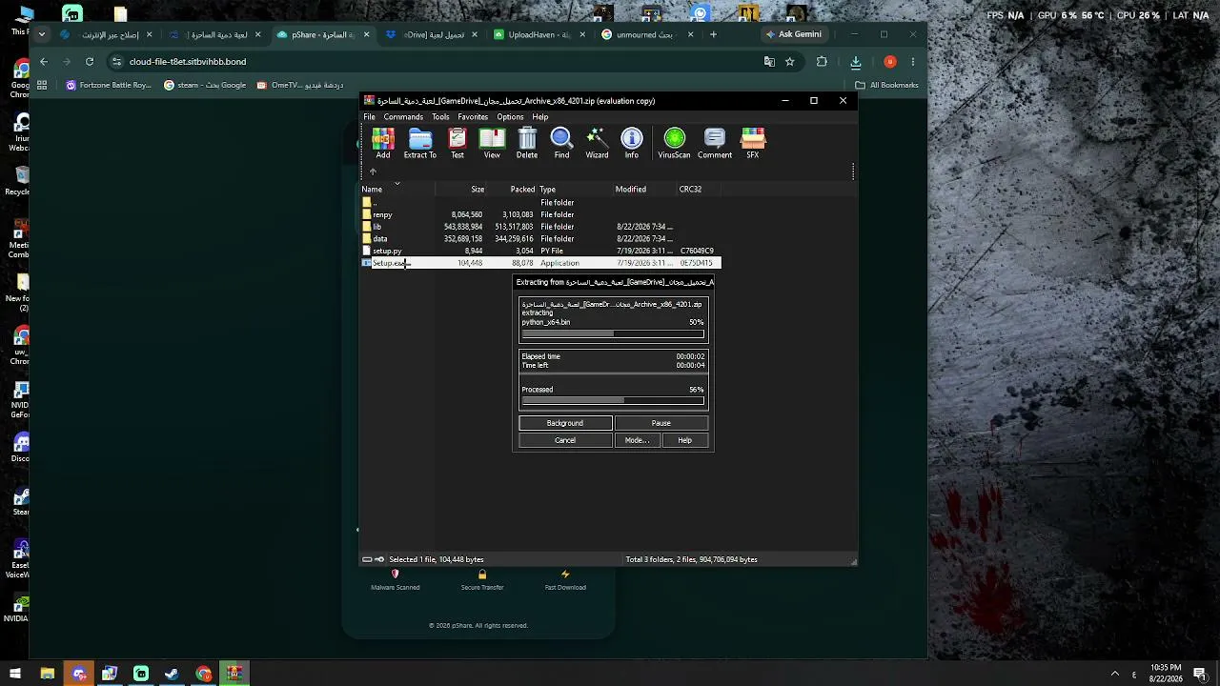The image size is (1220, 686).
Task: Open the Help menu in WinRAR
Action: [540, 117]
